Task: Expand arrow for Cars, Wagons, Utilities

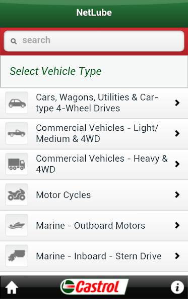Action: click(177, 103)
